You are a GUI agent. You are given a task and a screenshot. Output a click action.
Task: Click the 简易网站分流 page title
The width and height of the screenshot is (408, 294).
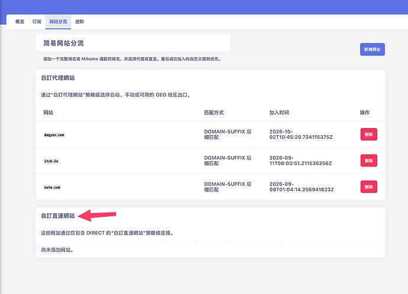click(x=63, y=43)
